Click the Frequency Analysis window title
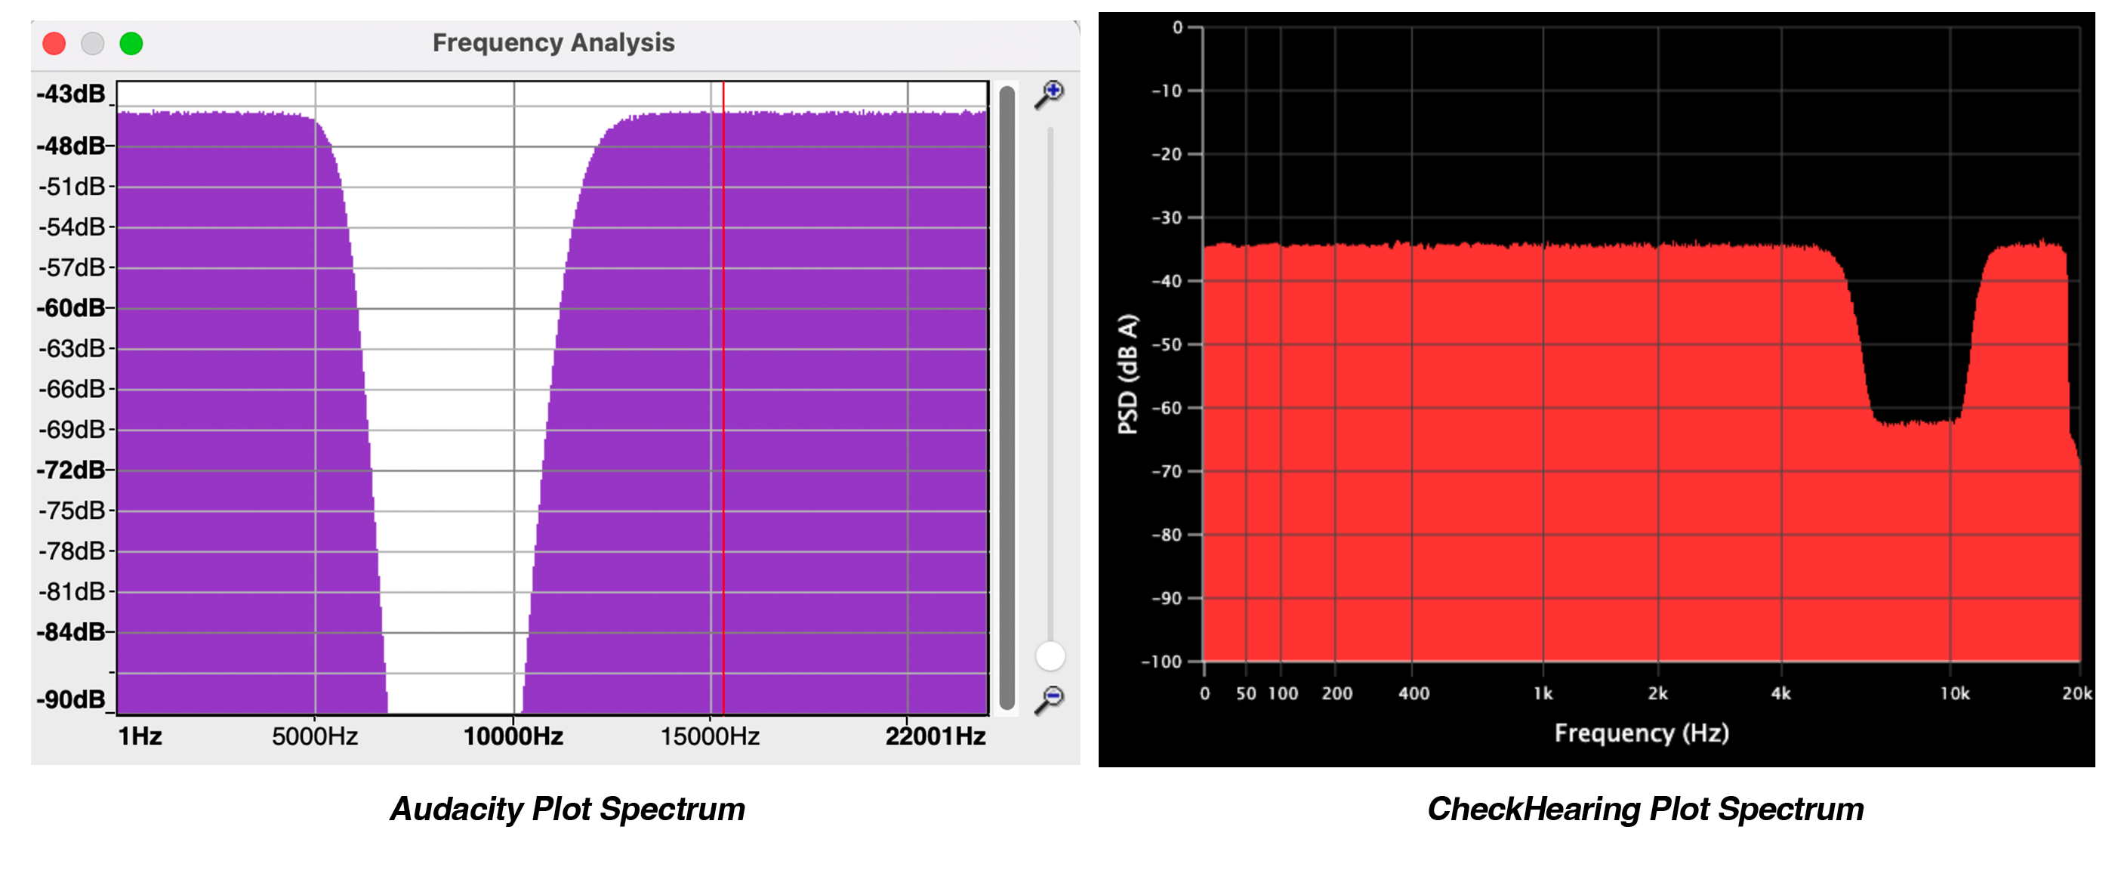 (x=554, y=43)
